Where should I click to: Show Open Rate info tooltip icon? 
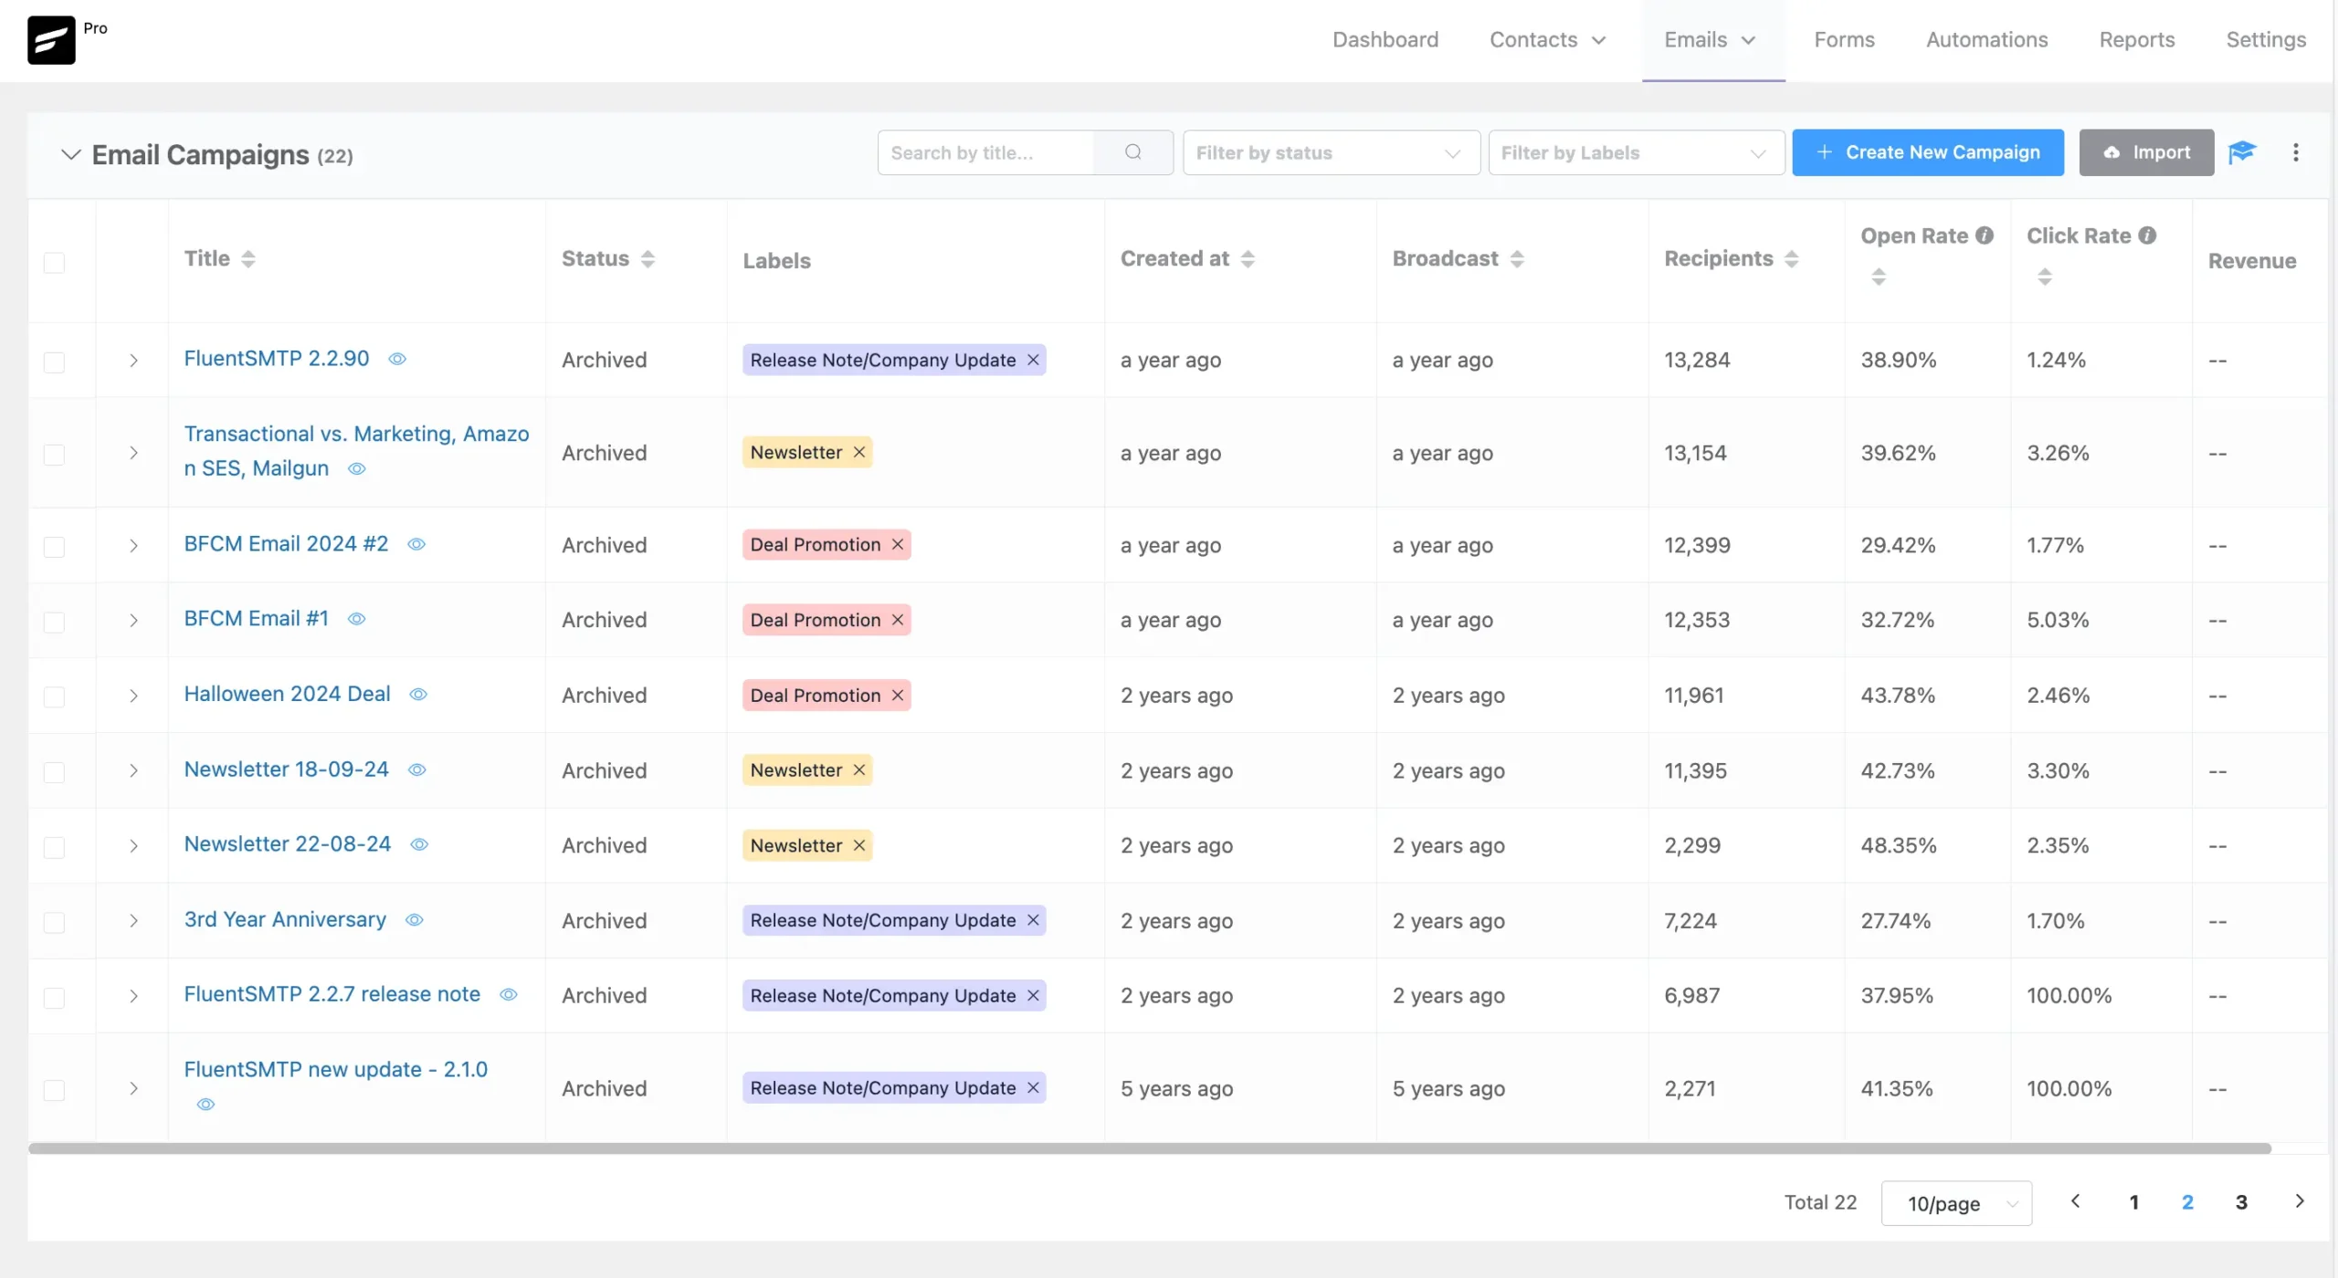point(1985,236)
